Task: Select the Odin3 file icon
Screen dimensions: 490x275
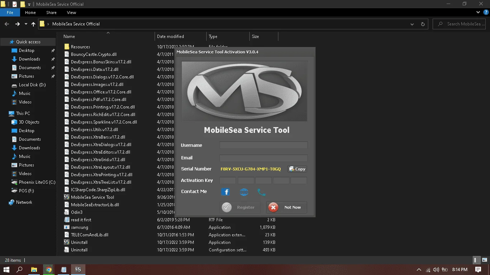Action: [67, 212]
